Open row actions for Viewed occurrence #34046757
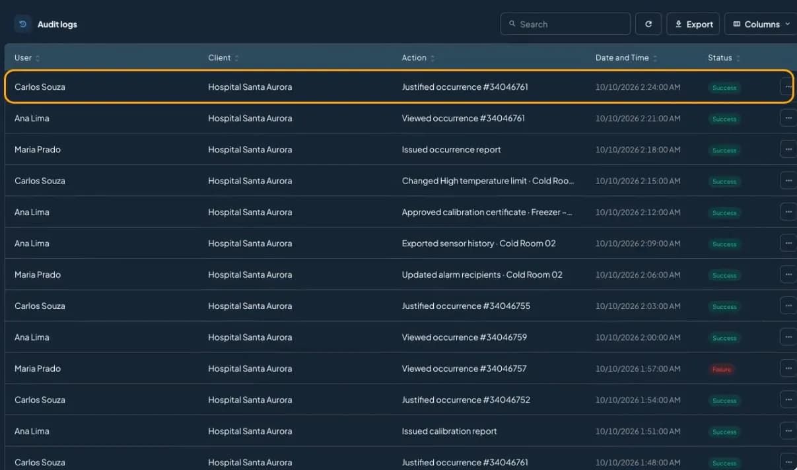The width and height of the screenshot is (797, 470). (x=788, y=368)
